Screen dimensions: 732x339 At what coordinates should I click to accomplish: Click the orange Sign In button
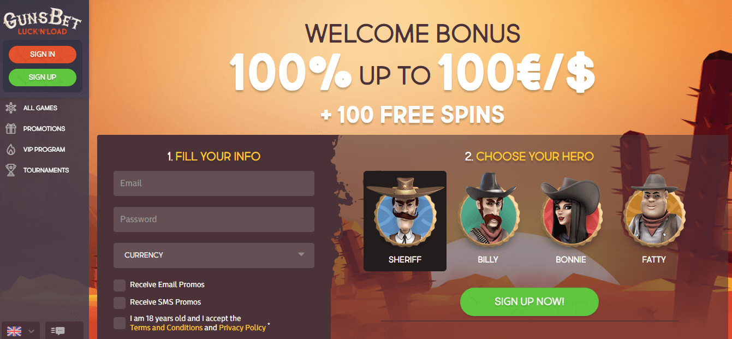coord(43,55)
